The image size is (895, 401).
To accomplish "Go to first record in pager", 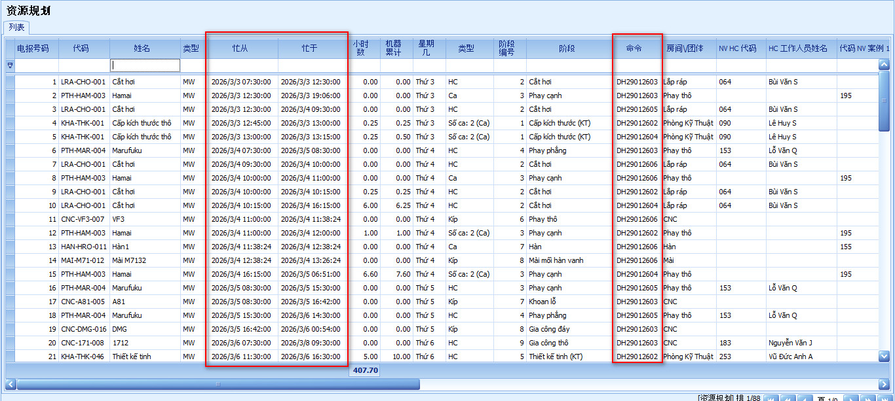I will [771, 398].
